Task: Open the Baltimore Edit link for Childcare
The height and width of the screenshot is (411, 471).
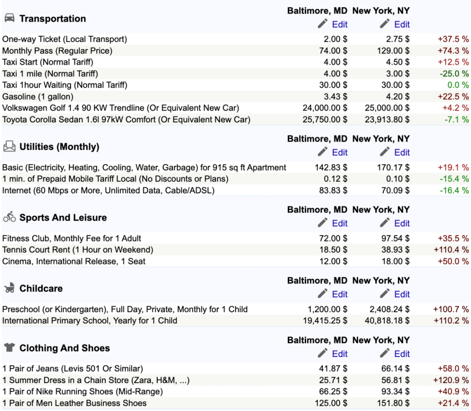Action: 340,294
